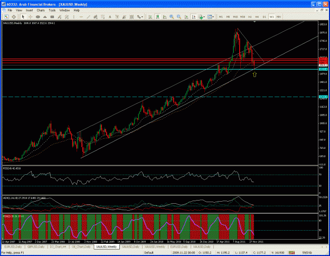Image resolution: width=330 pixels, height=256 pixels.
Task: Click the cyan price label on price axis
Action: pyautogui.click(x=323, y=69)
